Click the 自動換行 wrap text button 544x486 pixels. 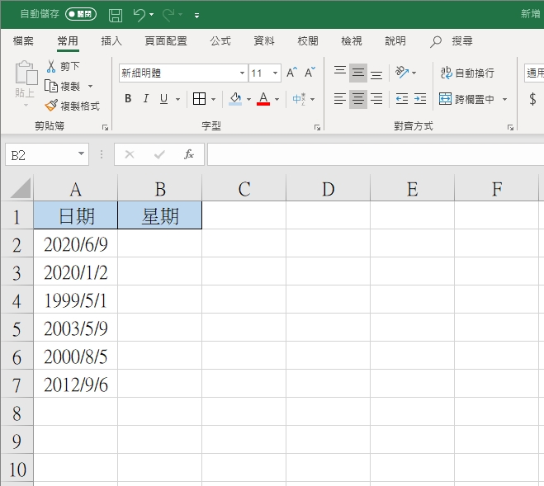(x=467, y=73)
